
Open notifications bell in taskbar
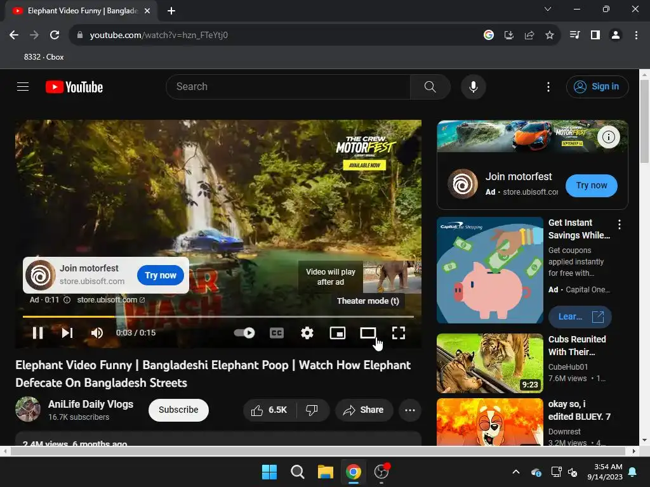tap(633, 472)
